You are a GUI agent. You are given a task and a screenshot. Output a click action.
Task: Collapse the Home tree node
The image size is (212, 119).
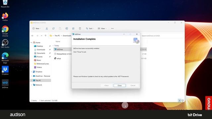click(x=31, y=43)
